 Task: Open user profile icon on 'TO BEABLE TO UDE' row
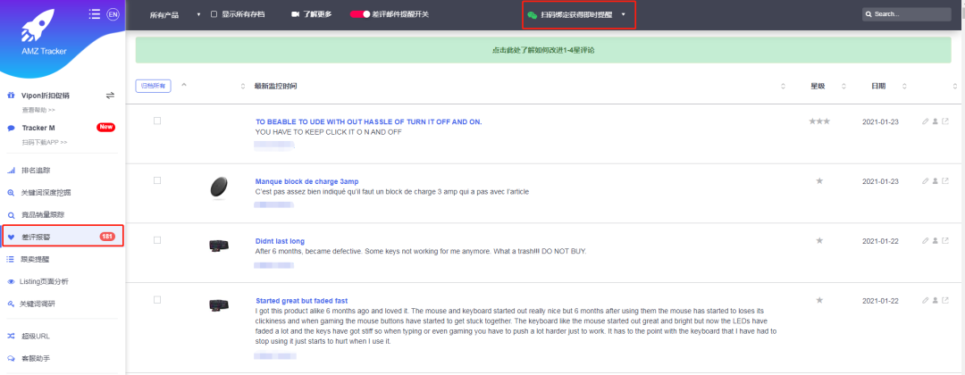coord(935,121)
